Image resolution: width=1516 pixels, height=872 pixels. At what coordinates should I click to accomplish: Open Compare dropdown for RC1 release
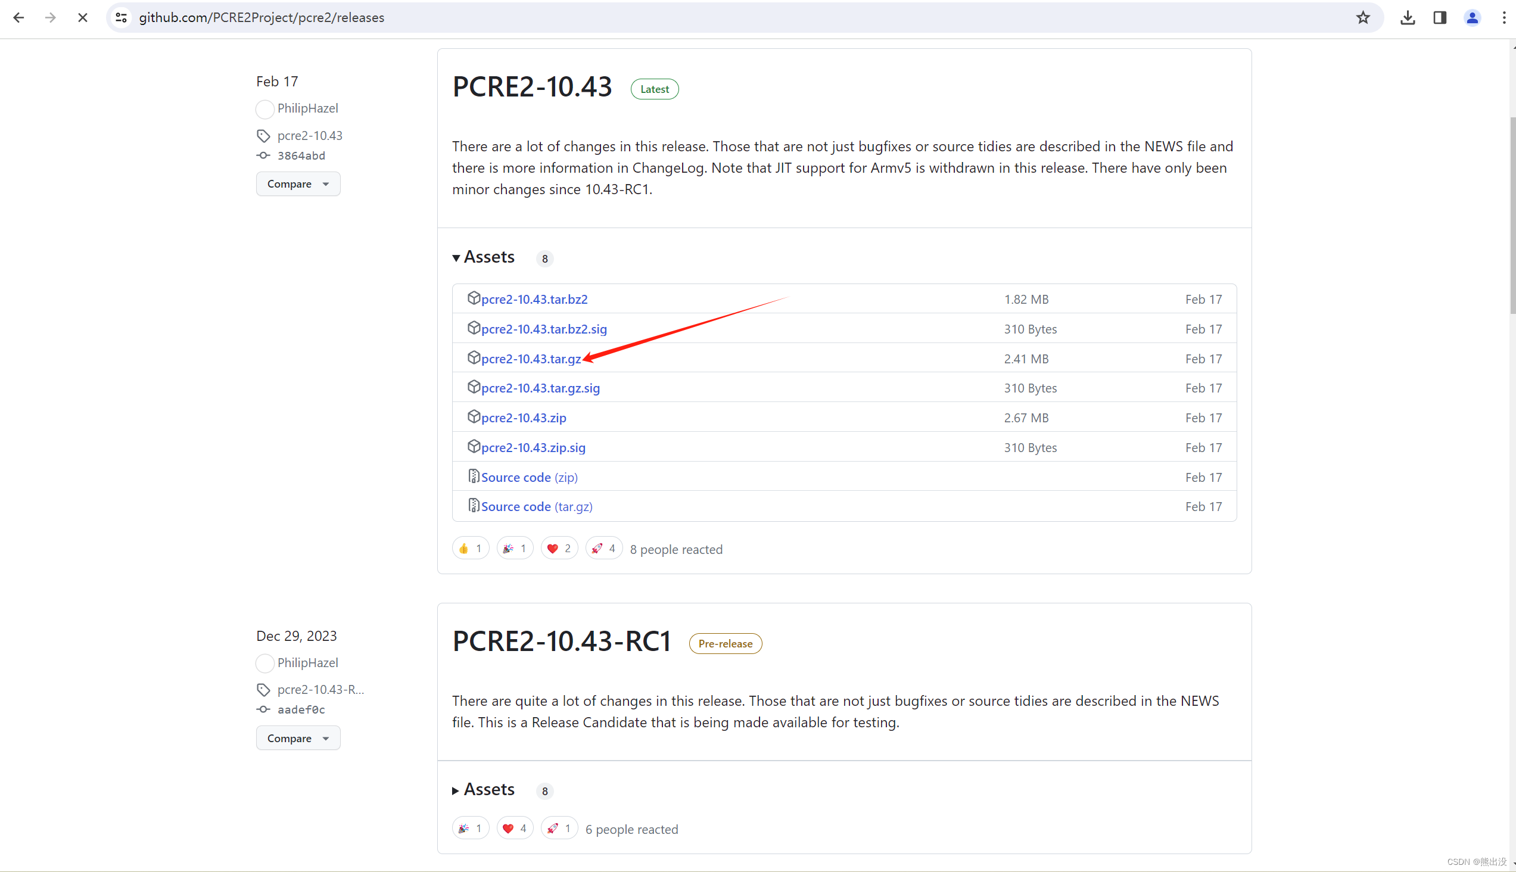click(298, 739)
